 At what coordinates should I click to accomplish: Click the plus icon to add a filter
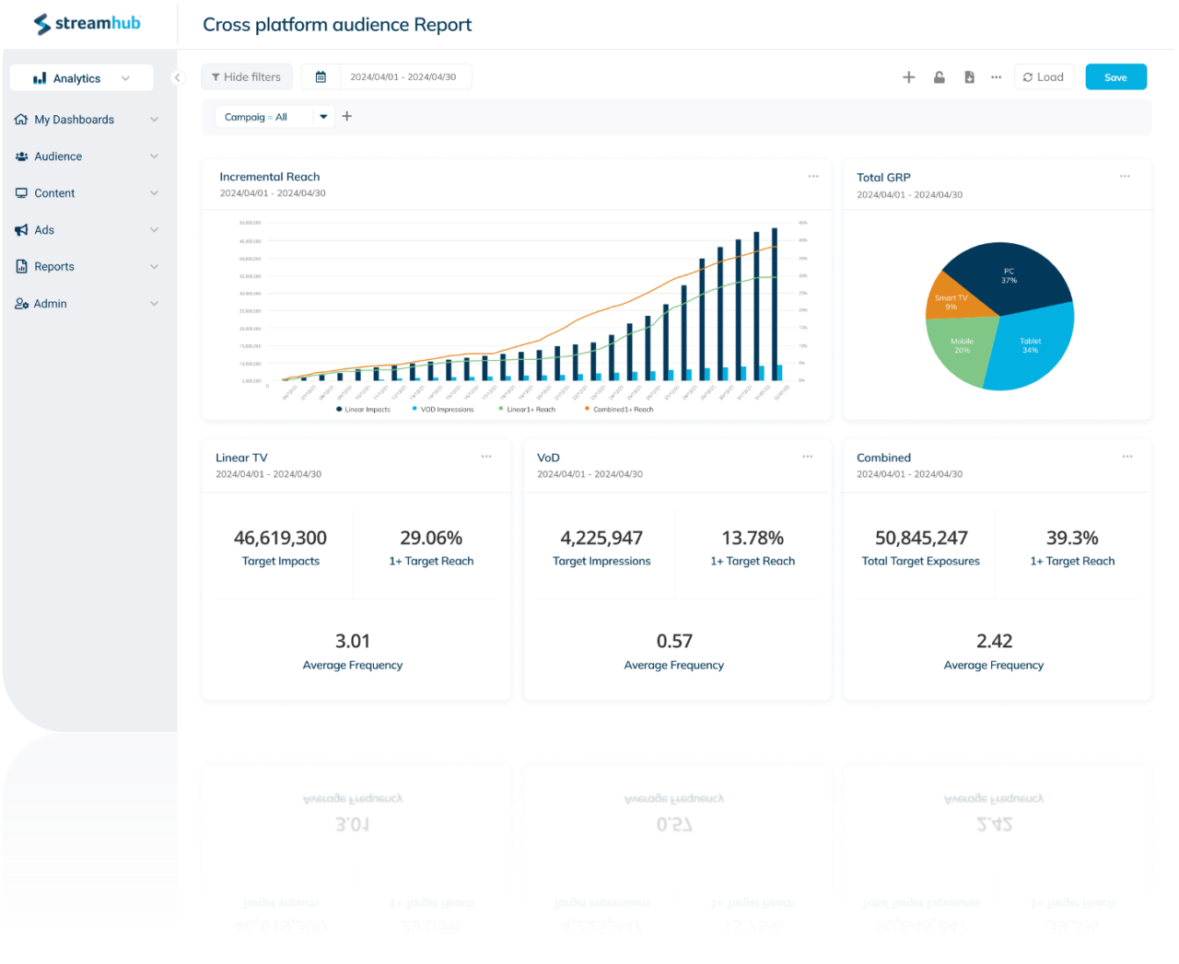(x=347, y=116)
